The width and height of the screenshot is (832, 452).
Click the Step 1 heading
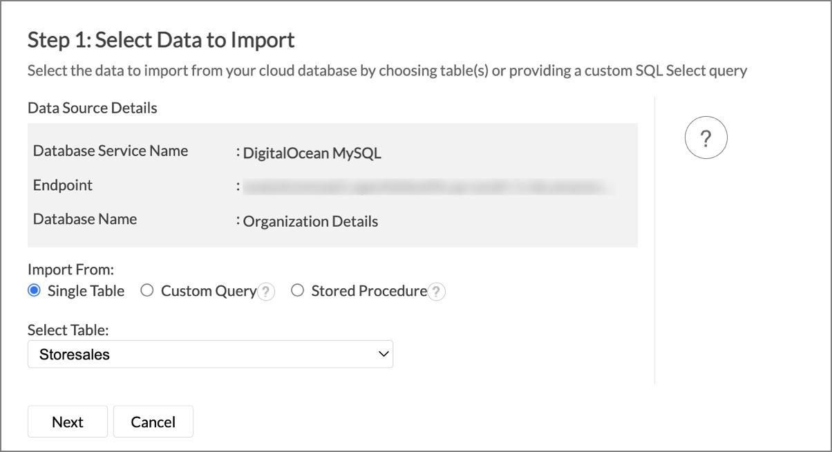coord(160,40)
